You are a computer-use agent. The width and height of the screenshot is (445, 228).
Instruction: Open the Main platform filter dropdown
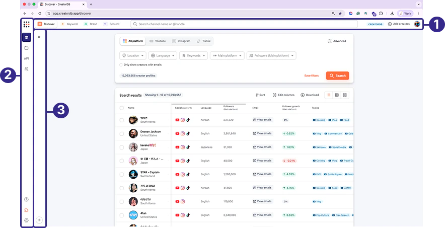(x=228, y=55)
